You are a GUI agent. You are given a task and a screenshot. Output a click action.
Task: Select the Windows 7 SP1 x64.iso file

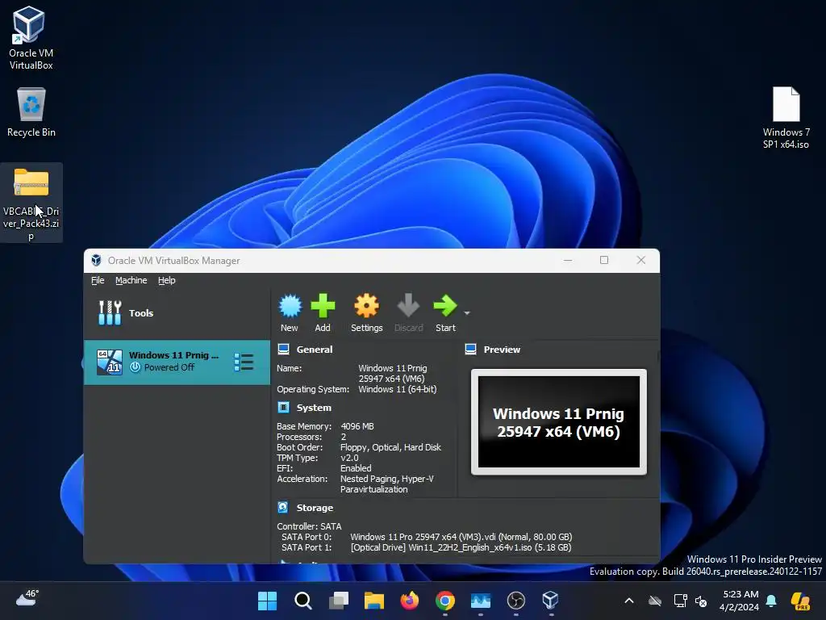point(786,118)
